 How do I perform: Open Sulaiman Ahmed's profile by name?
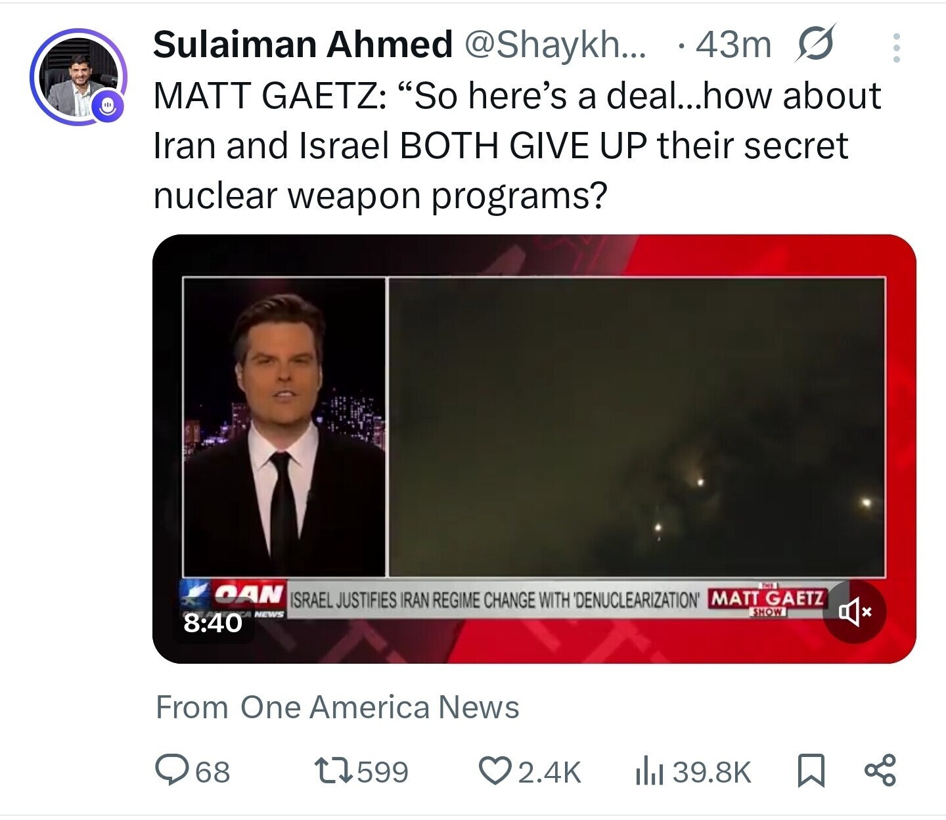[x=303, y=44]
